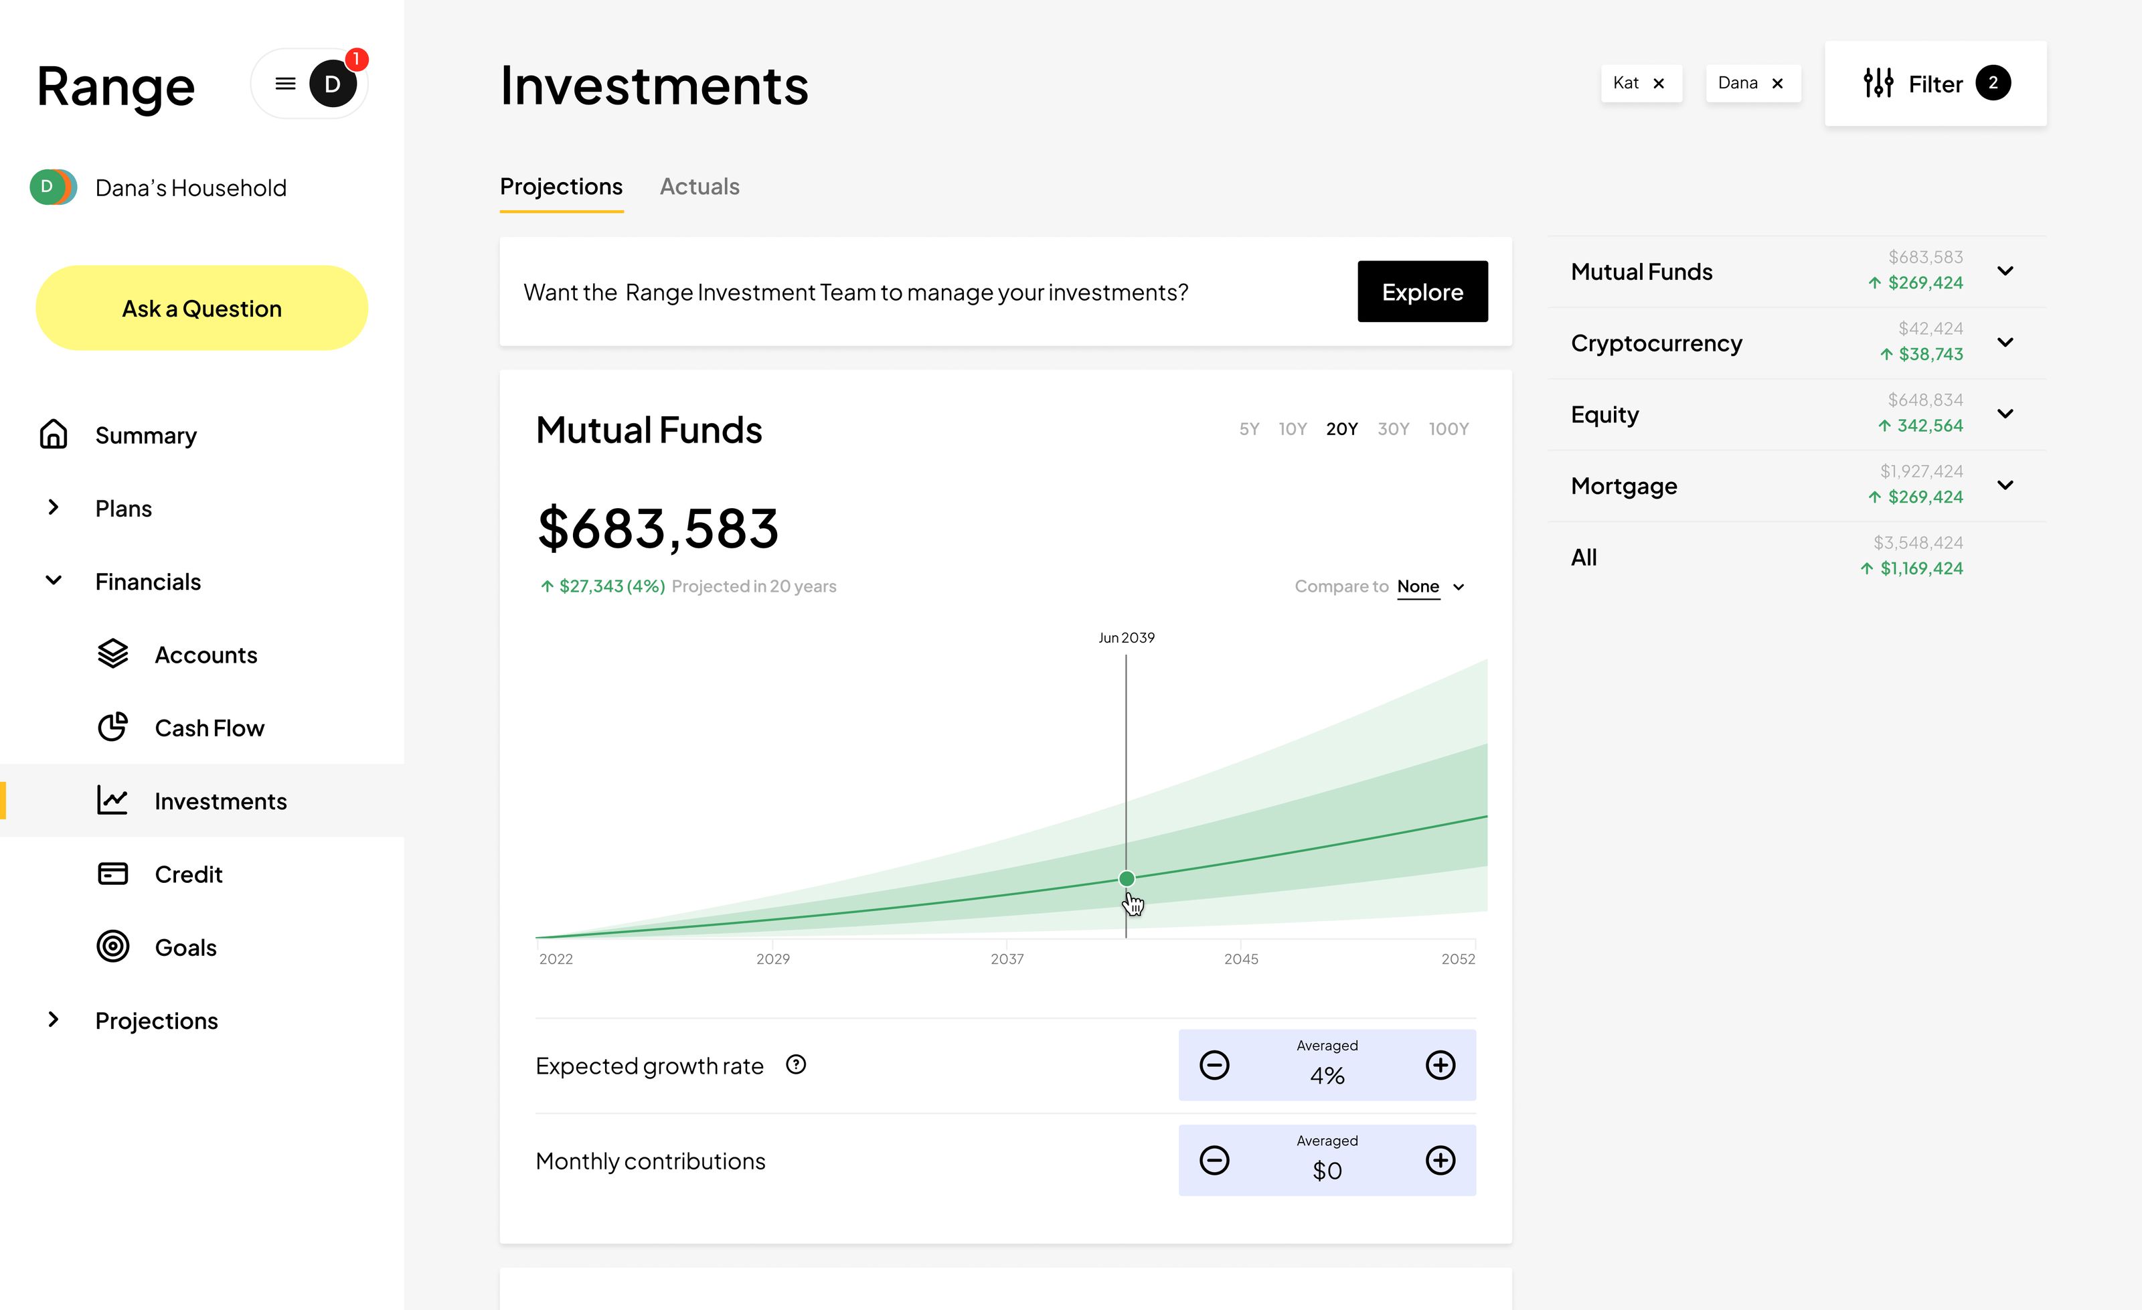Click the Explore button
The image size is (2142, 1310).
(1422, 291)
